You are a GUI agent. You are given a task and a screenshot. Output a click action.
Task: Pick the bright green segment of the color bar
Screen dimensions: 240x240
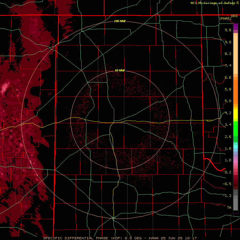tap(235, 129)
